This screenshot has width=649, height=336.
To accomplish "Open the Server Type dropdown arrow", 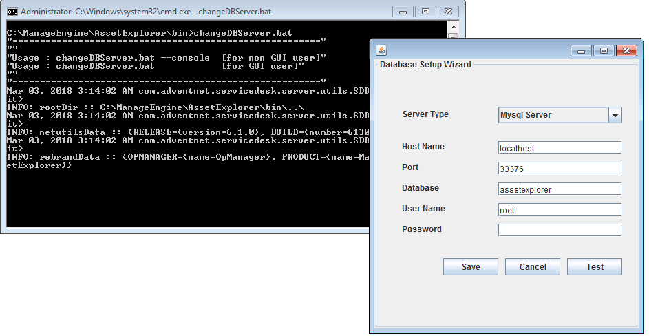I will tap(615, 115).
